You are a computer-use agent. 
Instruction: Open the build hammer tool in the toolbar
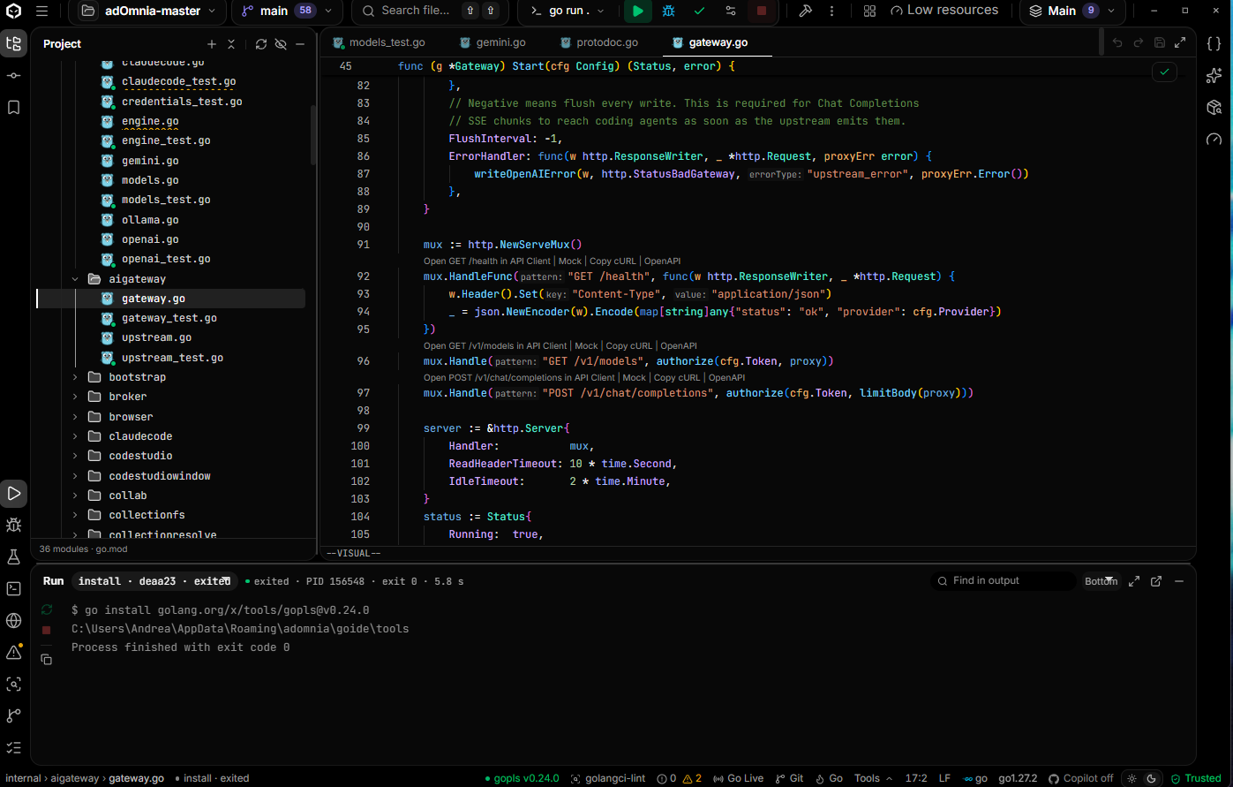[x=805, y=11]
